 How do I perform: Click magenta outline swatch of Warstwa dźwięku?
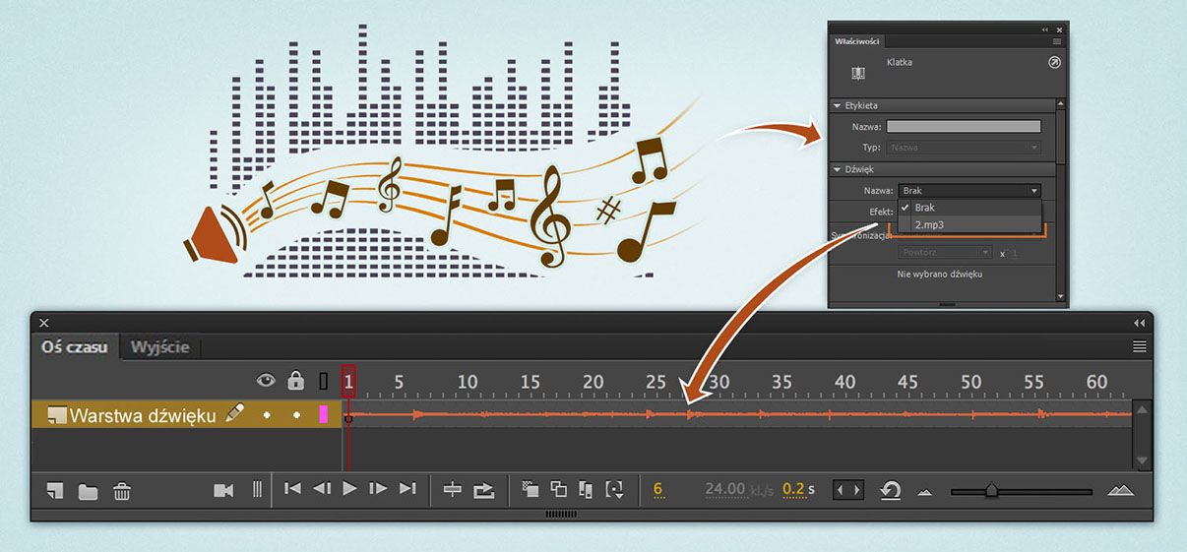[x=323, y=415]
